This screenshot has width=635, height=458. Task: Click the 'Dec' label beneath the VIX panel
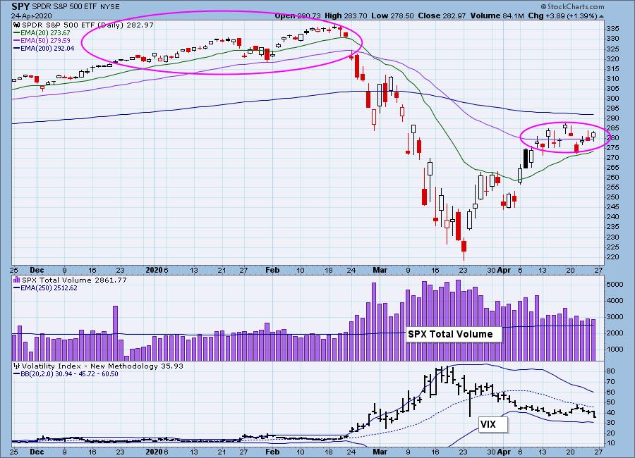(x=37, y=452)
